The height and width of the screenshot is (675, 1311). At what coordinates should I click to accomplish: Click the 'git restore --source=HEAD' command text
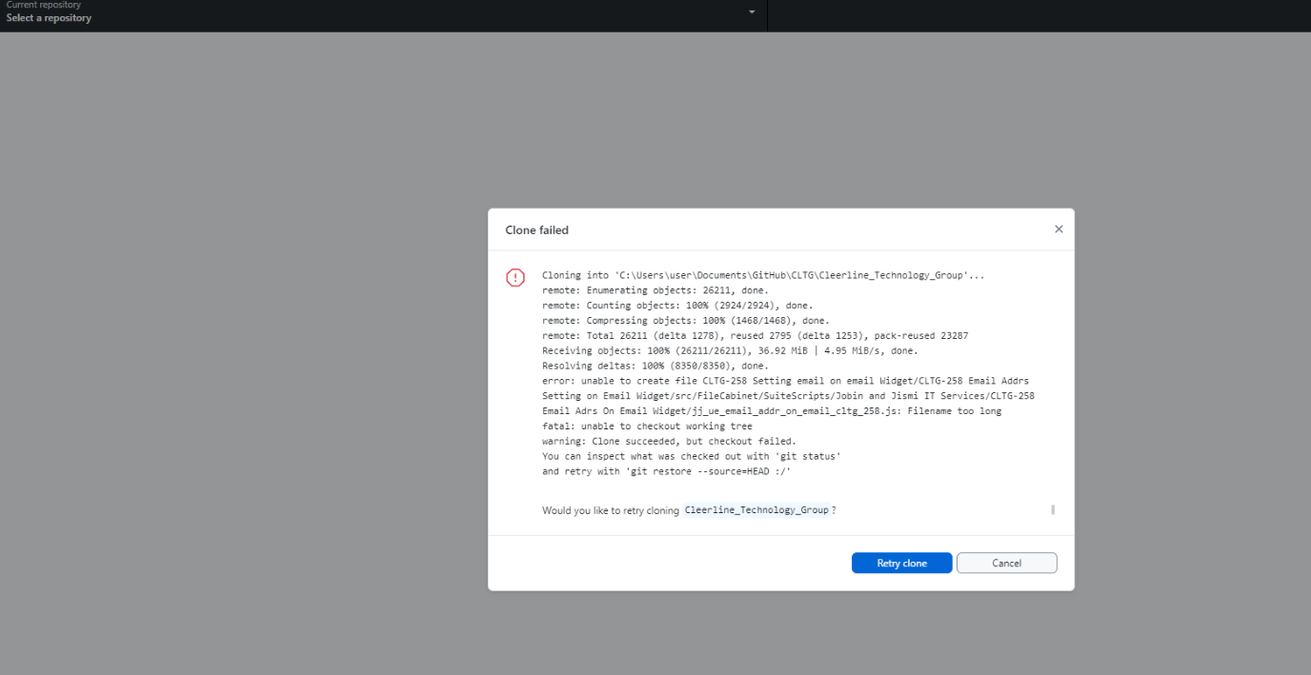(x=708, y=472)
